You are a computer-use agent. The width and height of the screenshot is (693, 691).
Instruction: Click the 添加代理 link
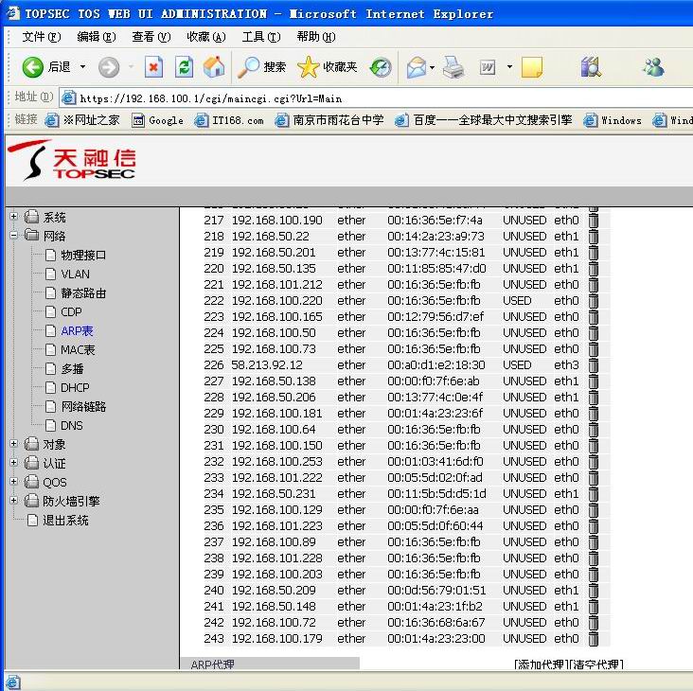(540, 665)
